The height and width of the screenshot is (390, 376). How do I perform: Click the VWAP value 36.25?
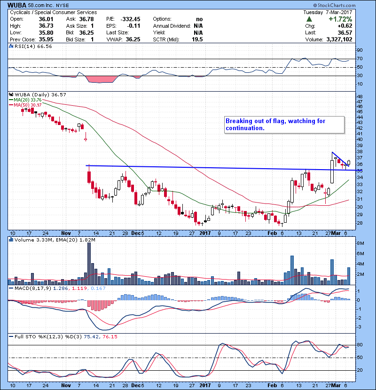133,39
